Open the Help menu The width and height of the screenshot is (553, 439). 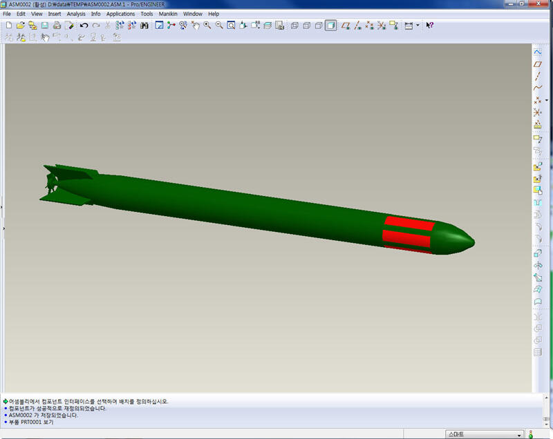[x=214, y=14]
